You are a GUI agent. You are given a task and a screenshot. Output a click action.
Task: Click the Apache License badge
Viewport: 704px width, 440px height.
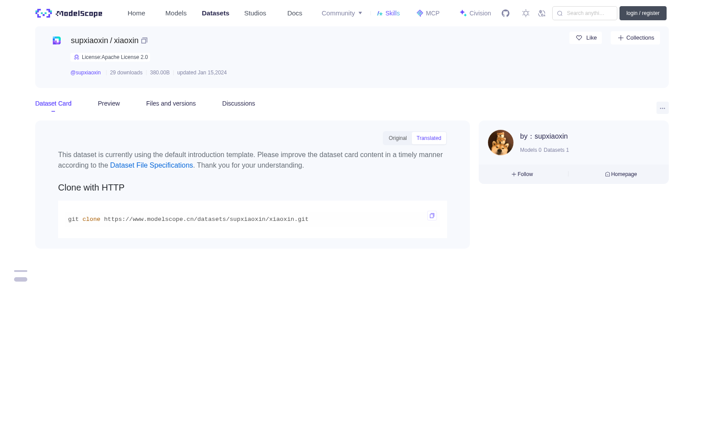(110, 57)
